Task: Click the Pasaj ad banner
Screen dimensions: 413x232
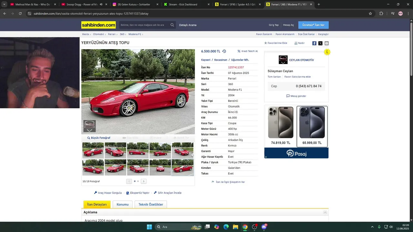Action: [296, 153]
